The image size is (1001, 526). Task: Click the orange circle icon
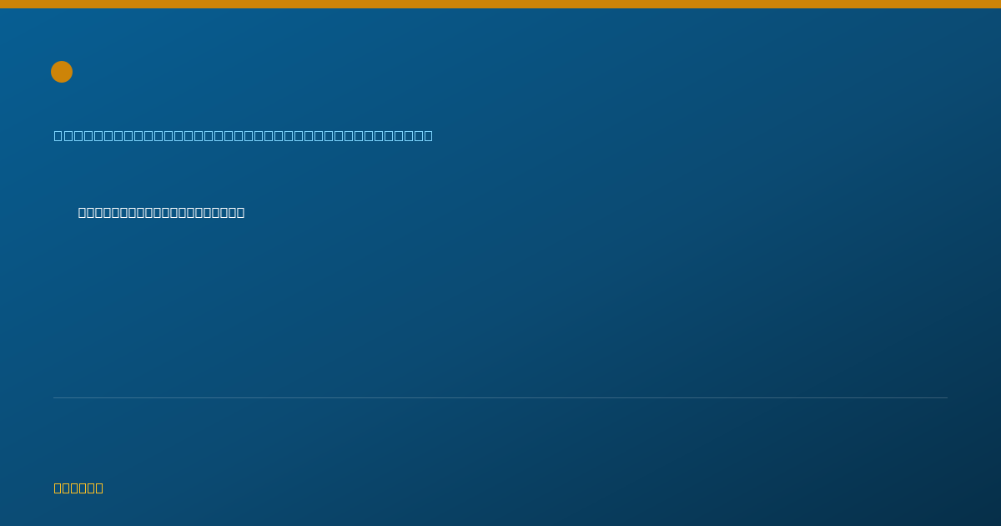(62, 72)
